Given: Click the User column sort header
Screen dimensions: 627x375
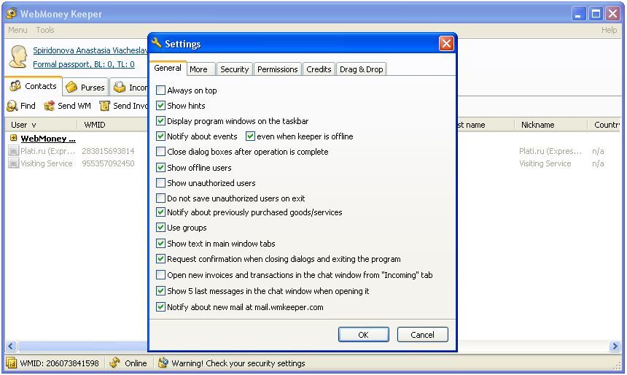Looking at the screenshot, I should (41, 125).
